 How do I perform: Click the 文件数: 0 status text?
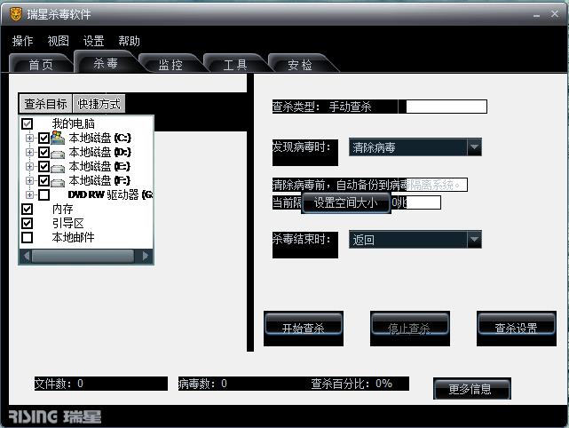pos(59,384)
